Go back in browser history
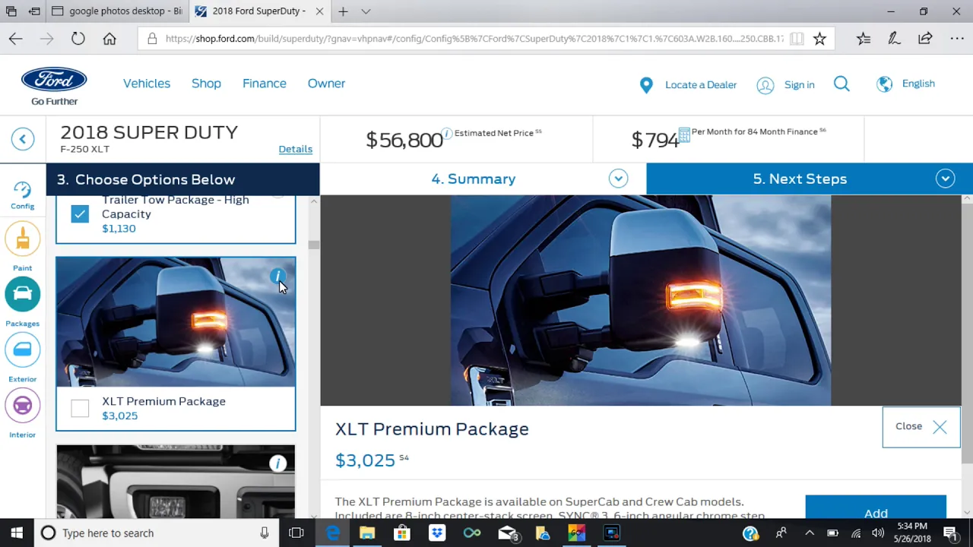Image resolution: width=973 pixels, height=547 pixels. [16, 39]
